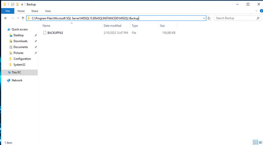Go up one folder level with Up arrow
Viewport: 263px width, 145px height.
[23, 18]
